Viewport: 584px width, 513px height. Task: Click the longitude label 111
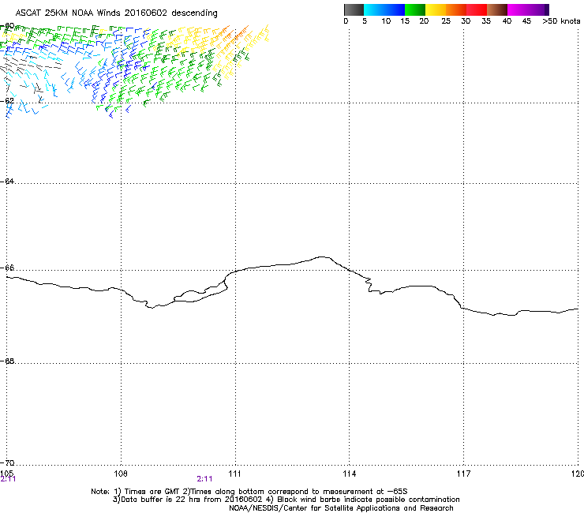pyautogui.click(x=234, y=474)
